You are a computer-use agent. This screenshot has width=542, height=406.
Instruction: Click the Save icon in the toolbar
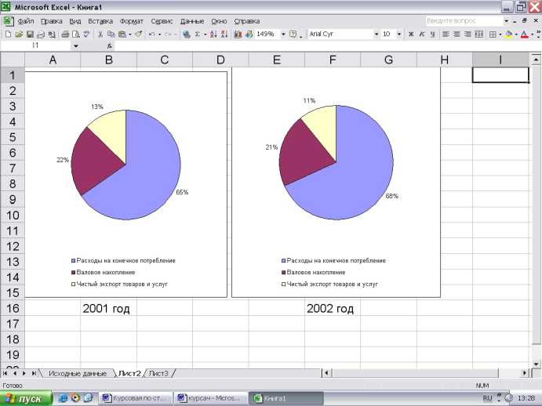pos(30,34)
